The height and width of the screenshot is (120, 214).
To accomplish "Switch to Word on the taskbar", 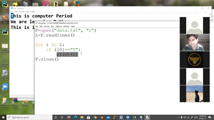I will [x=121, y=117].
